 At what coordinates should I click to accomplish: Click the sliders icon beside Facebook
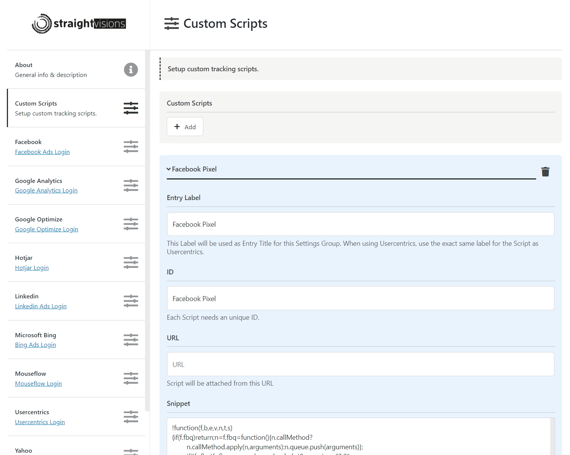coord(131,147)
